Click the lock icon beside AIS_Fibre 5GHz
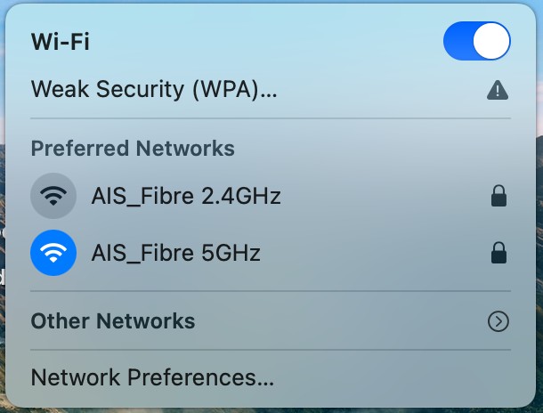The width and height of the screenshot is (543, 413). click(499, 254)
